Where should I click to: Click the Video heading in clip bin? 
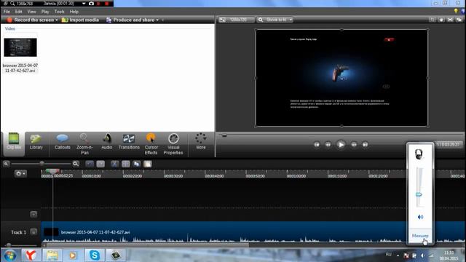pos(9,29)
